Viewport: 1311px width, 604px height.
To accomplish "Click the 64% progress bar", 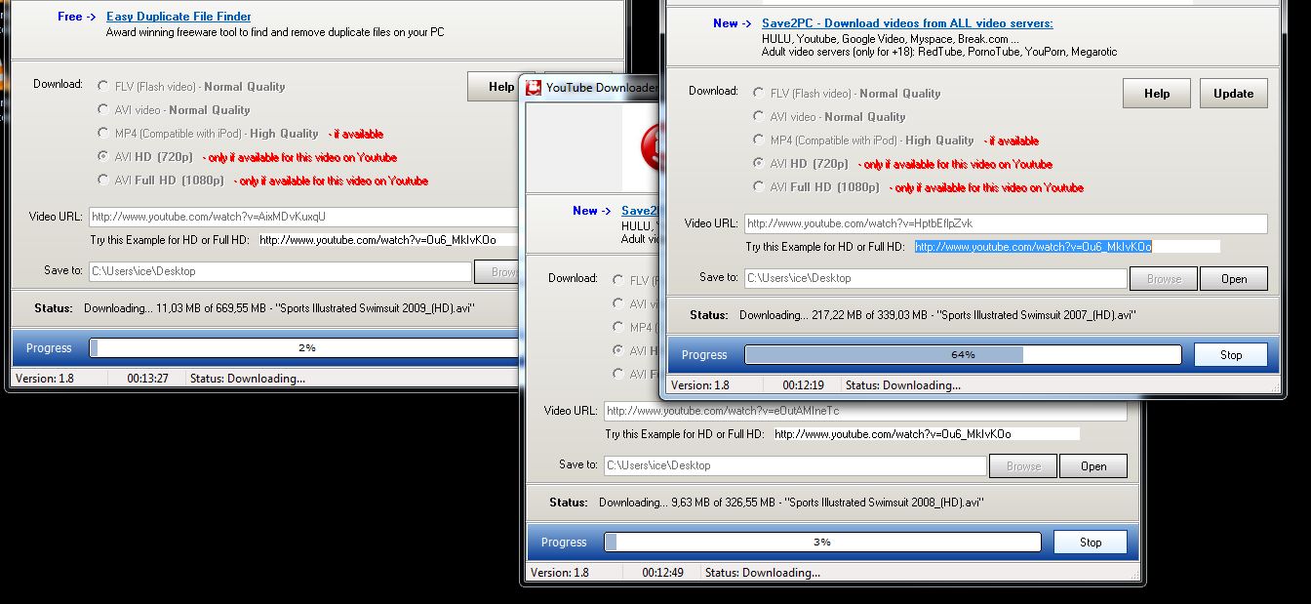I will click(965, 354).
